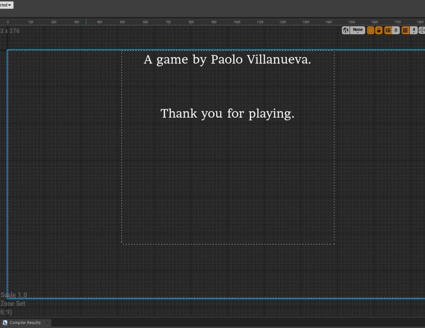This screenshot has height=328, width=425.
Task: Open the partially visible dropdown at top-left
Action: coord(6,5)
